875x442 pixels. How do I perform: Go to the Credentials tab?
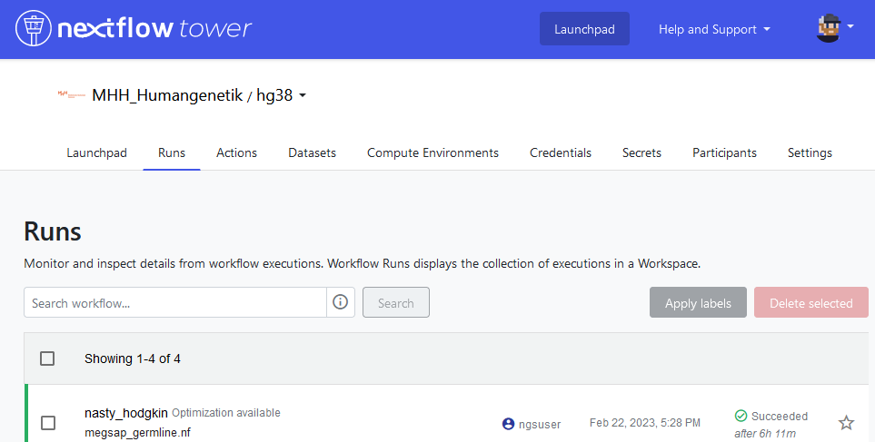coord(561,152)
